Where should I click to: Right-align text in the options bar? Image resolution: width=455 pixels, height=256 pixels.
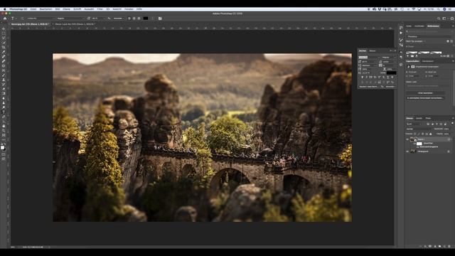139,18
